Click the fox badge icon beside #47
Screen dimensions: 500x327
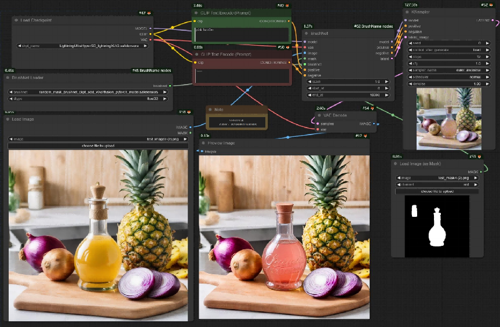[149, 13]
